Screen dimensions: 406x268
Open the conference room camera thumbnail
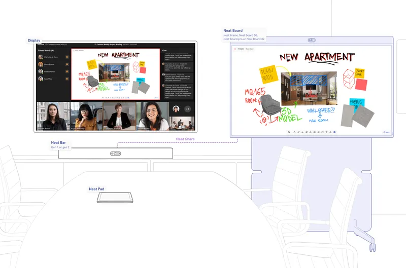point(181,122)
